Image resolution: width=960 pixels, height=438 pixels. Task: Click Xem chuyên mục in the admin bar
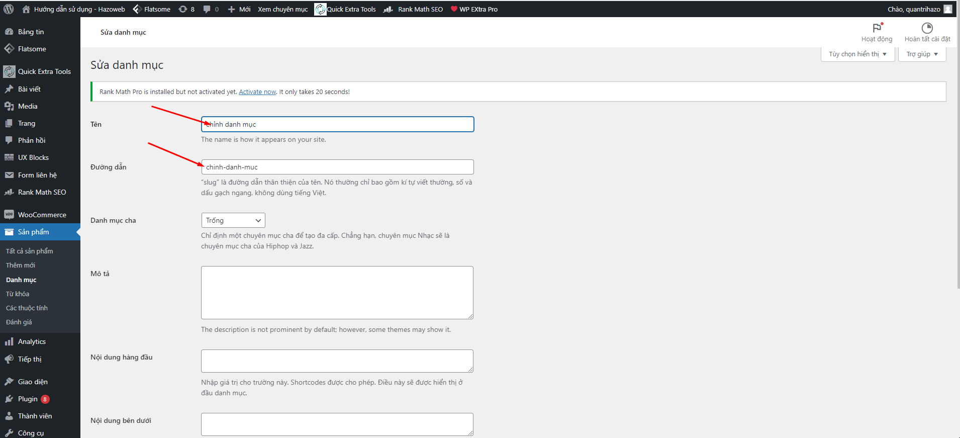pyautogui.click(x=282, y=9)
